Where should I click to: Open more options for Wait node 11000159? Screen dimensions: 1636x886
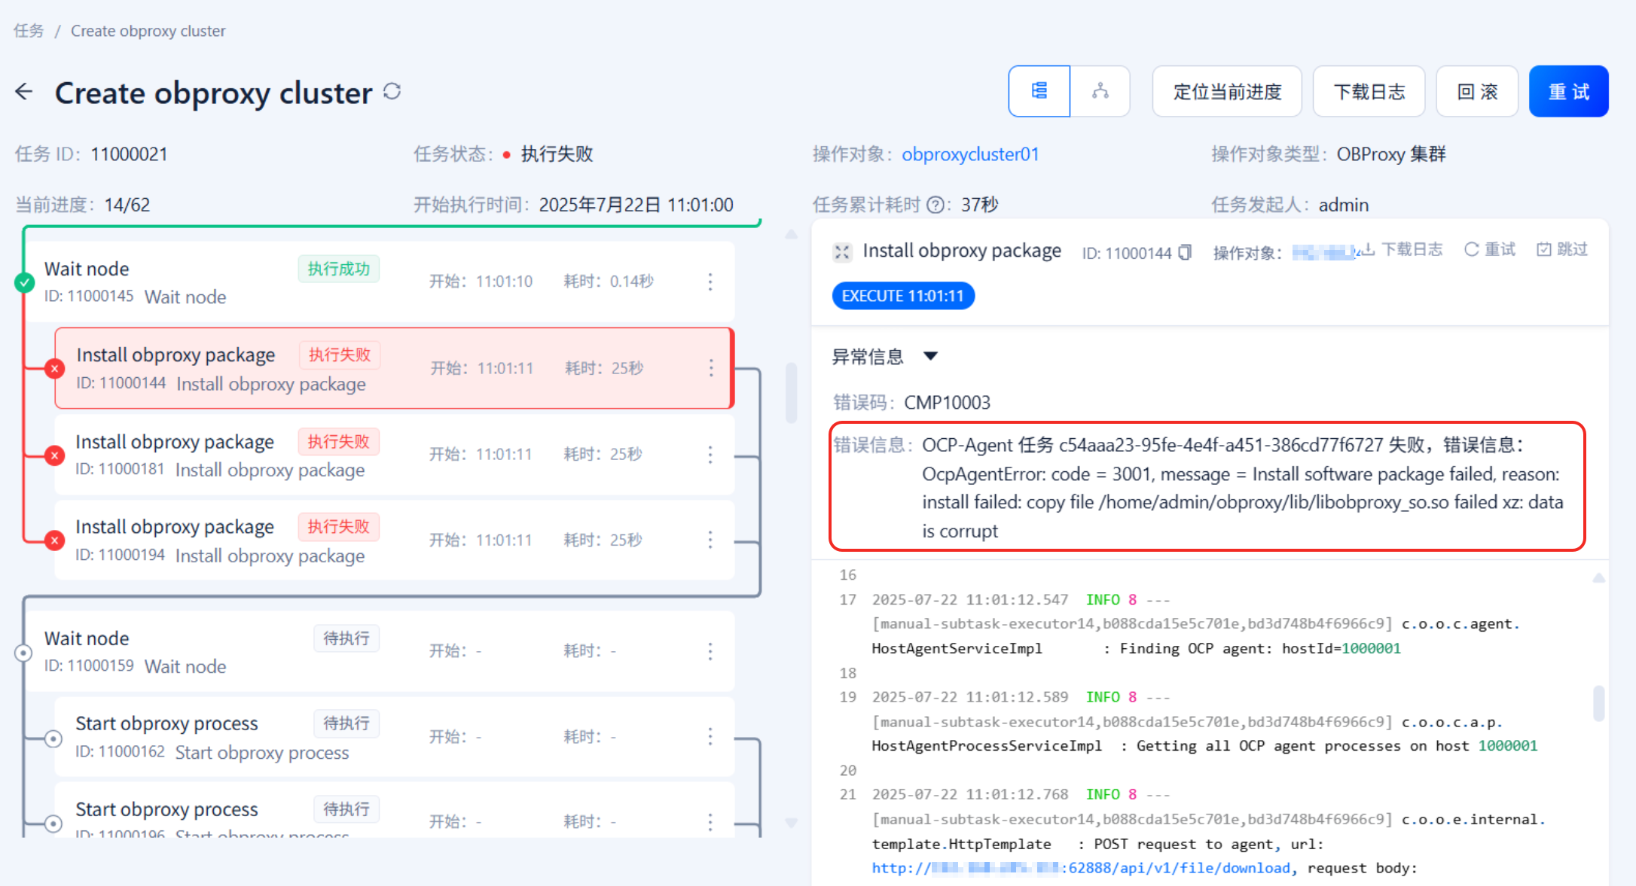(710, 651)
